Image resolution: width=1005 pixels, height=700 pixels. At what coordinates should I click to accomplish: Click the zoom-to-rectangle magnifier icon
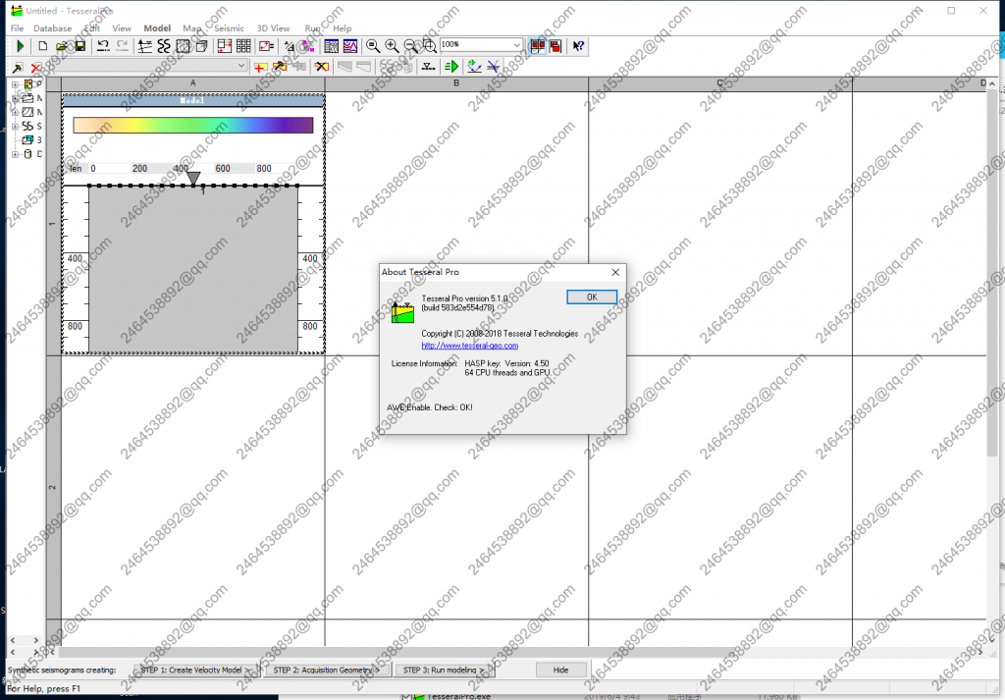430,46
